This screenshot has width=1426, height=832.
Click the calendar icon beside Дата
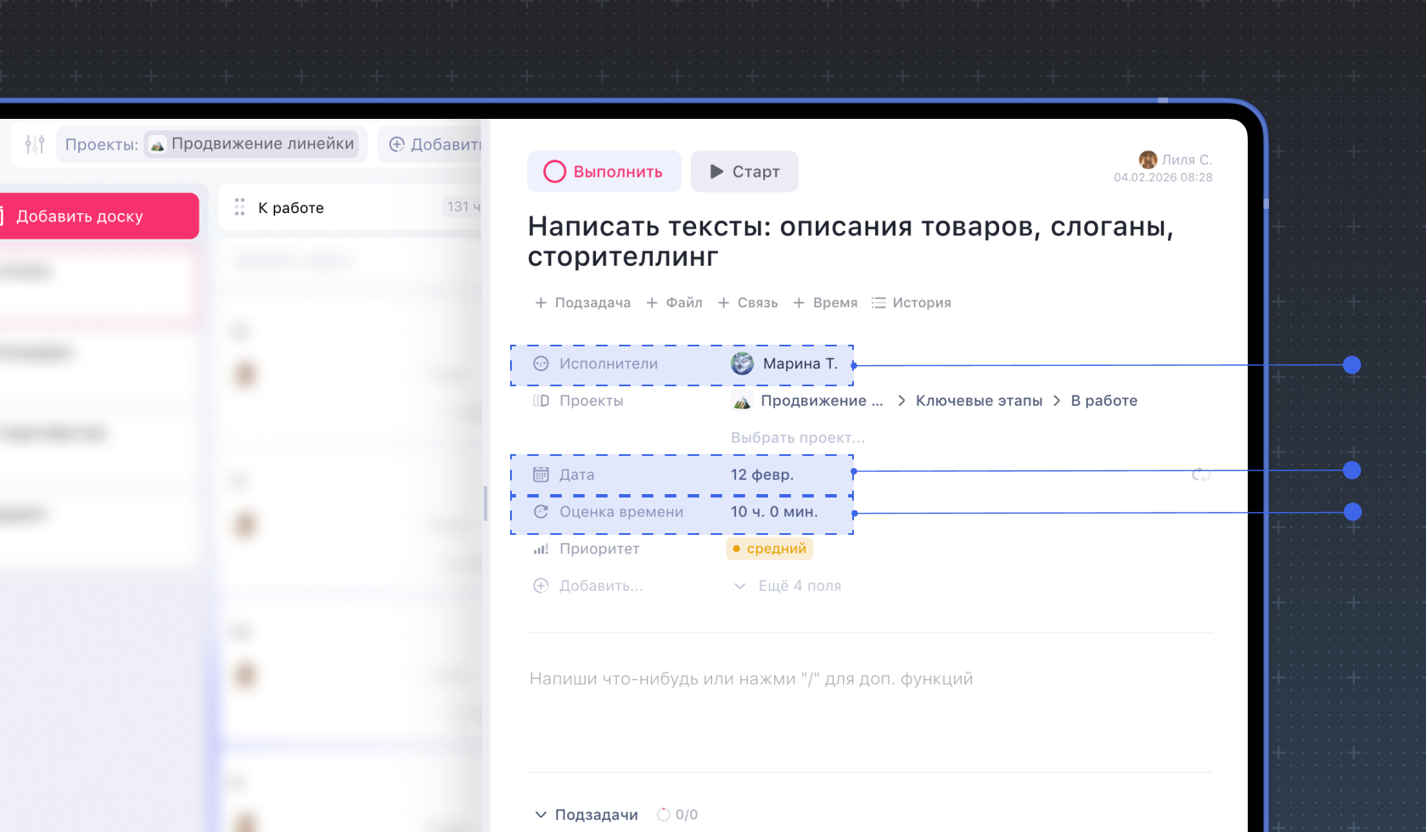541,475
